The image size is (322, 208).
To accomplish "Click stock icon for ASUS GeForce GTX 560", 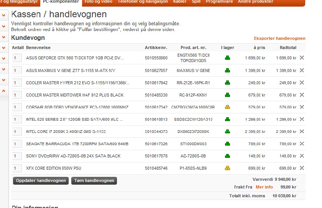I will [x=228, y=58].
